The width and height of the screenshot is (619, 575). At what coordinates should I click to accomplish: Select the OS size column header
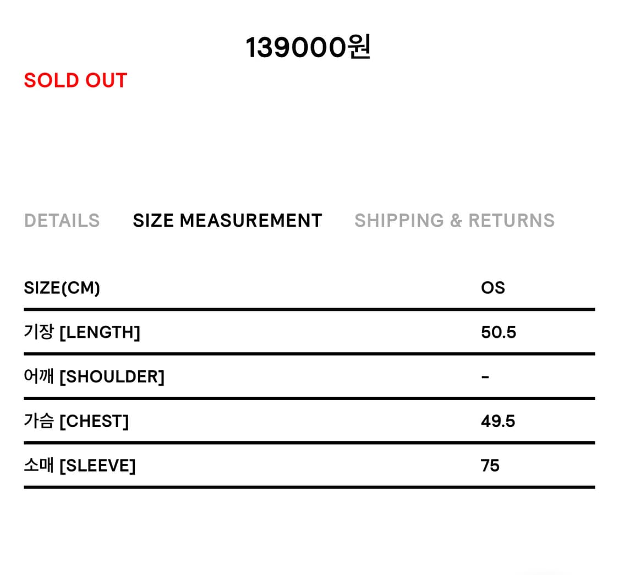pyautogui.click(x=492, y=288)
